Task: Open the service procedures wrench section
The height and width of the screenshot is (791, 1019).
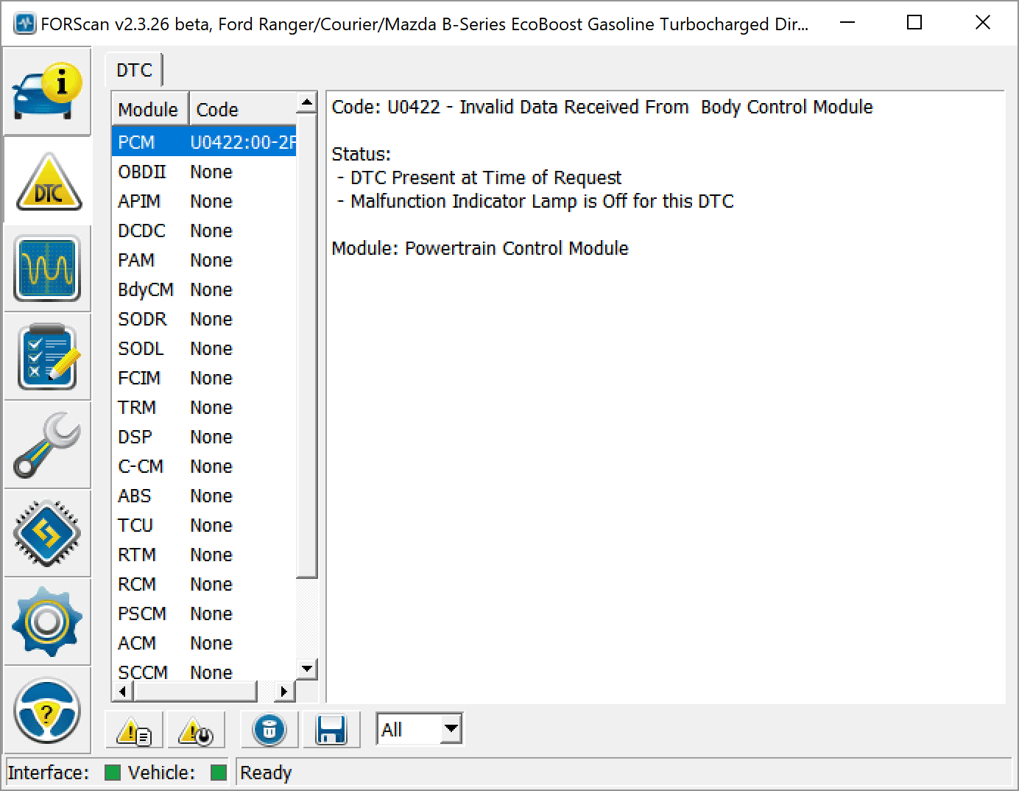Action: [47, 446]
